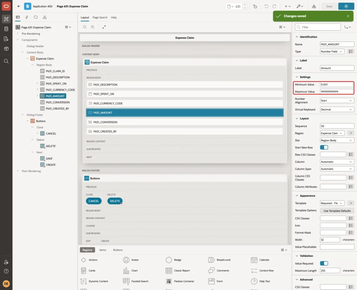Zoom out the layout view
Viewport: 357px width, 290px height.
click(85, 27)
